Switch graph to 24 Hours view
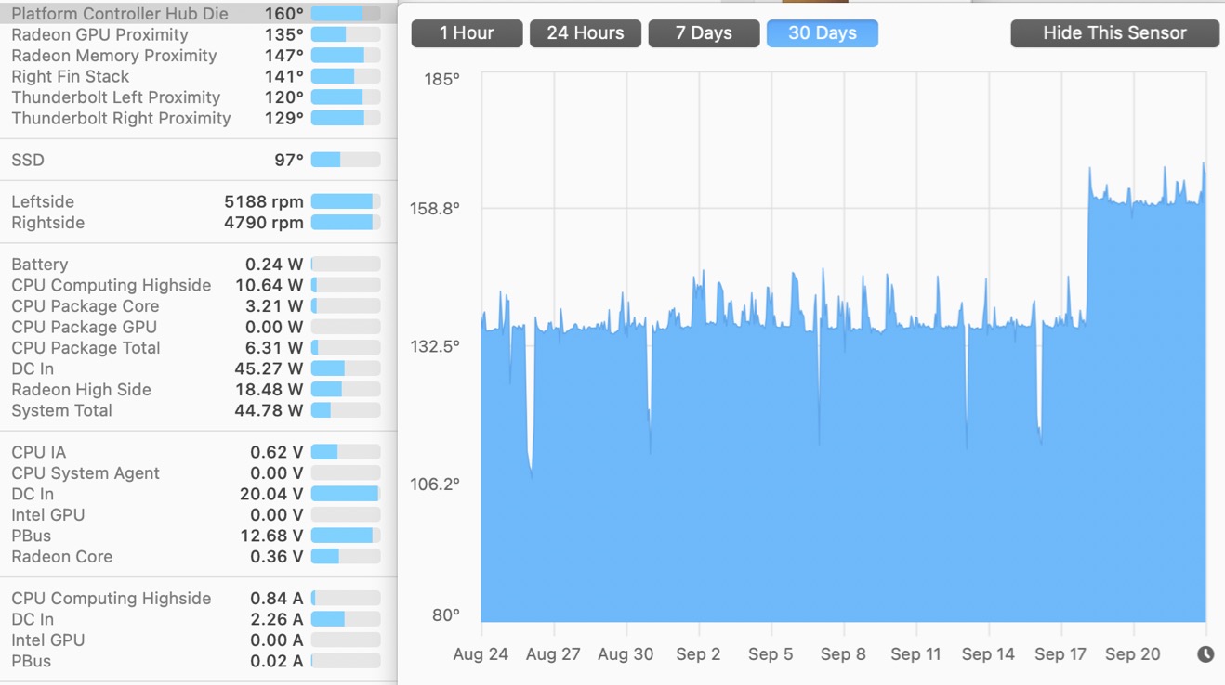This screenshot has width=1225, height=685. click(x=585, y=33)
